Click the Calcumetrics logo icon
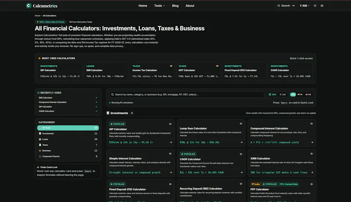The image size is (351, 202). (29, 6)
